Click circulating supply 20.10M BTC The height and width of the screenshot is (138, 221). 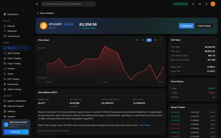coord(107,103)
